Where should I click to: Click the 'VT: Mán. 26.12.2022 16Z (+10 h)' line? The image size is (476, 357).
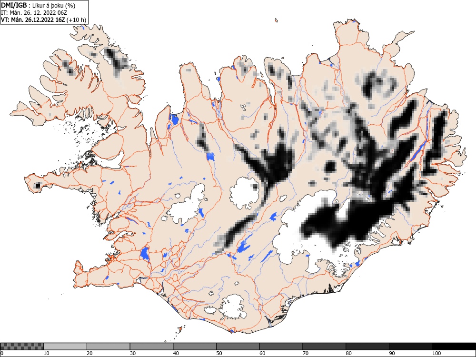[44, 20]
